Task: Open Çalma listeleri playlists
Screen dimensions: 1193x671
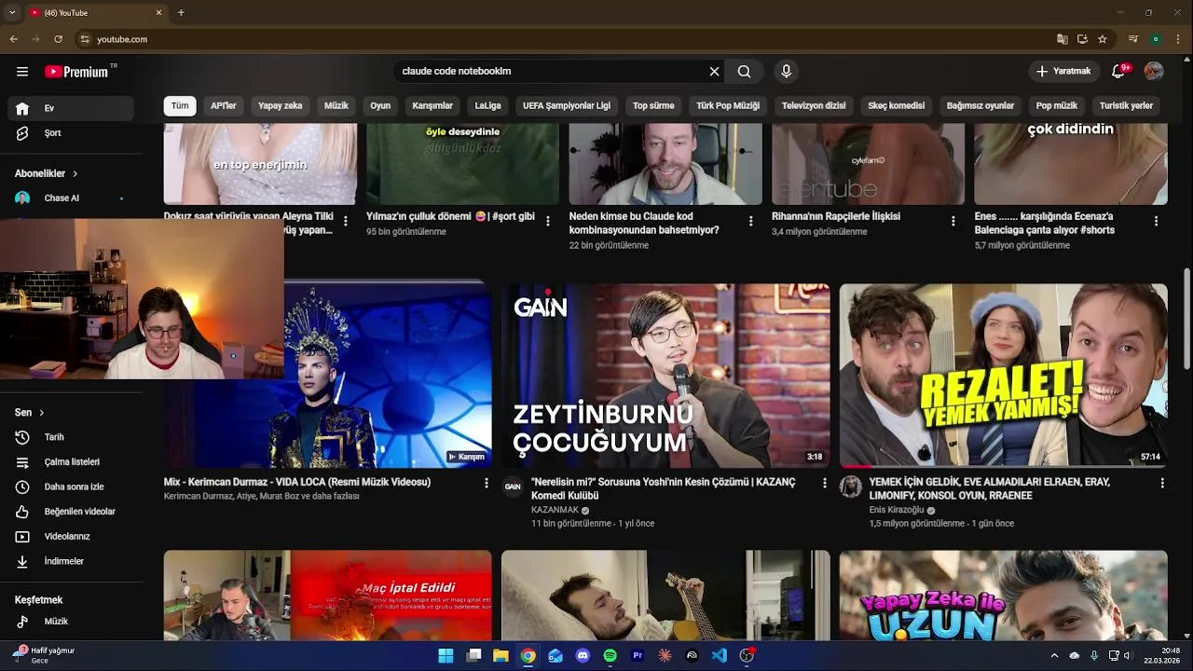Action: coord(73,462)
